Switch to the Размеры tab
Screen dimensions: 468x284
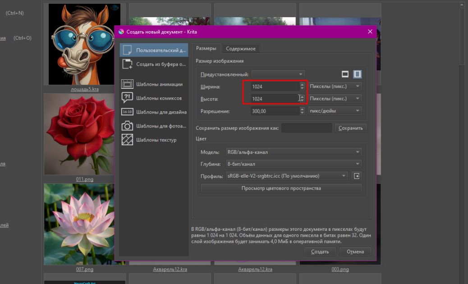click(206, 48)
